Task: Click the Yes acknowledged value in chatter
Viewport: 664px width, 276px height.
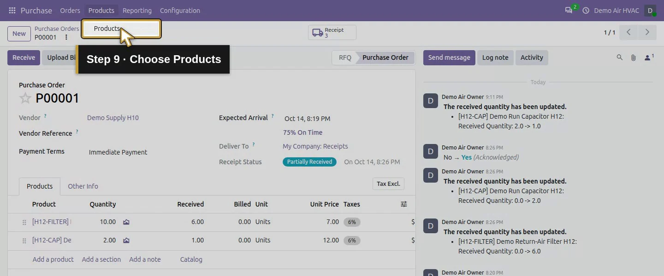Action: pos(467,157)
